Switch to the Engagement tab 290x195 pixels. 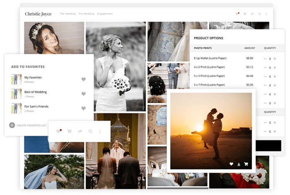[105, 14]
